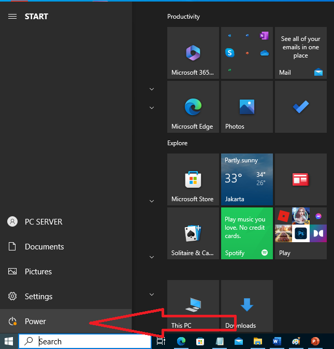The image size is (334, 349).
Task: Open Notepad from the taskbar
Action: [x=220, y=341]
